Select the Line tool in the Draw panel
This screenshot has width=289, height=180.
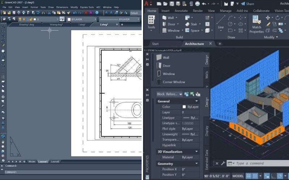pyautogui.click(x=221, y=22)
